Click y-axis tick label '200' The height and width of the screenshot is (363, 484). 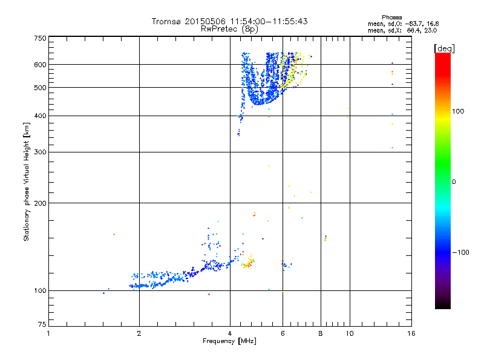coord(40,203)
